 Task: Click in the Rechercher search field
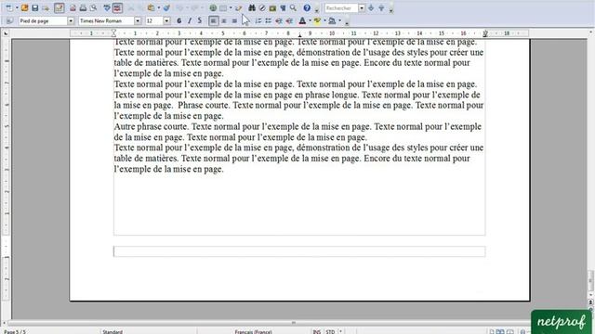(x=341, y=8)
